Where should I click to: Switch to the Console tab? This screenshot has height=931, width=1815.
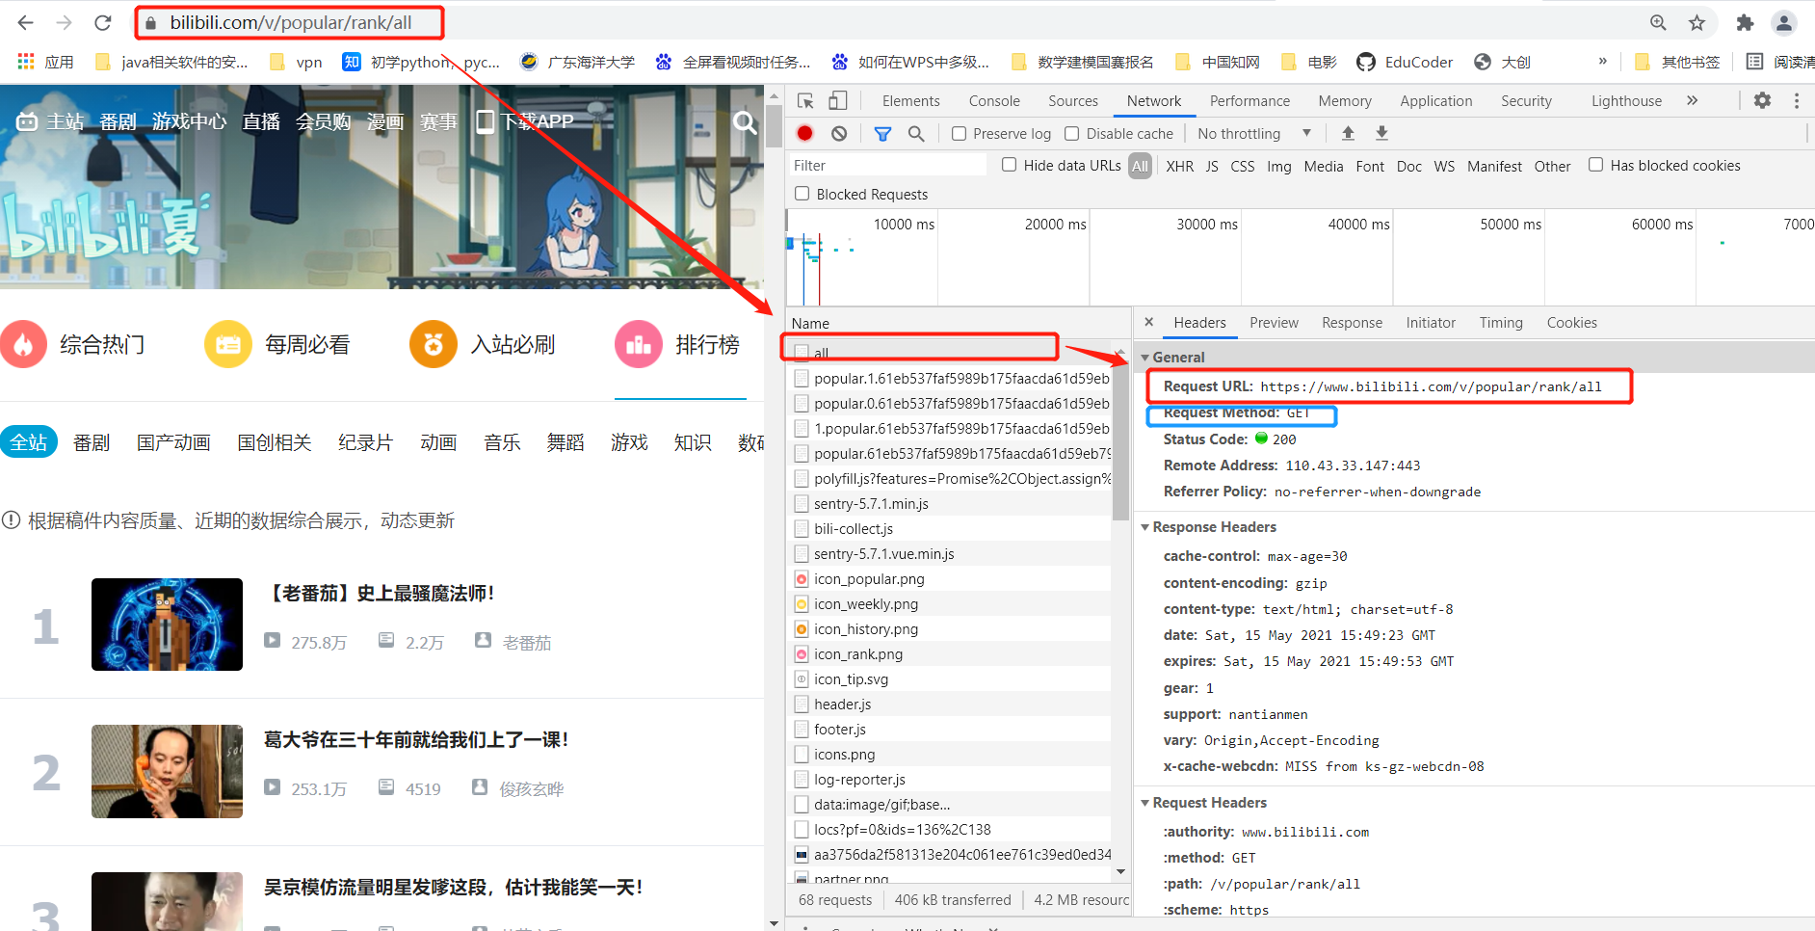point(994,100)
